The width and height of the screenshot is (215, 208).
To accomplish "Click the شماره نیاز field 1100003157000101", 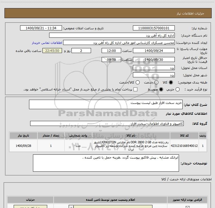I will point(154,28).
